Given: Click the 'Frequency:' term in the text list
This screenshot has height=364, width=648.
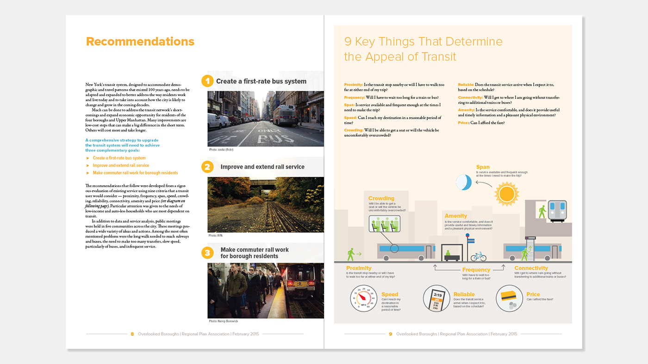Looking at the screenshot, I should click(355, 97).
